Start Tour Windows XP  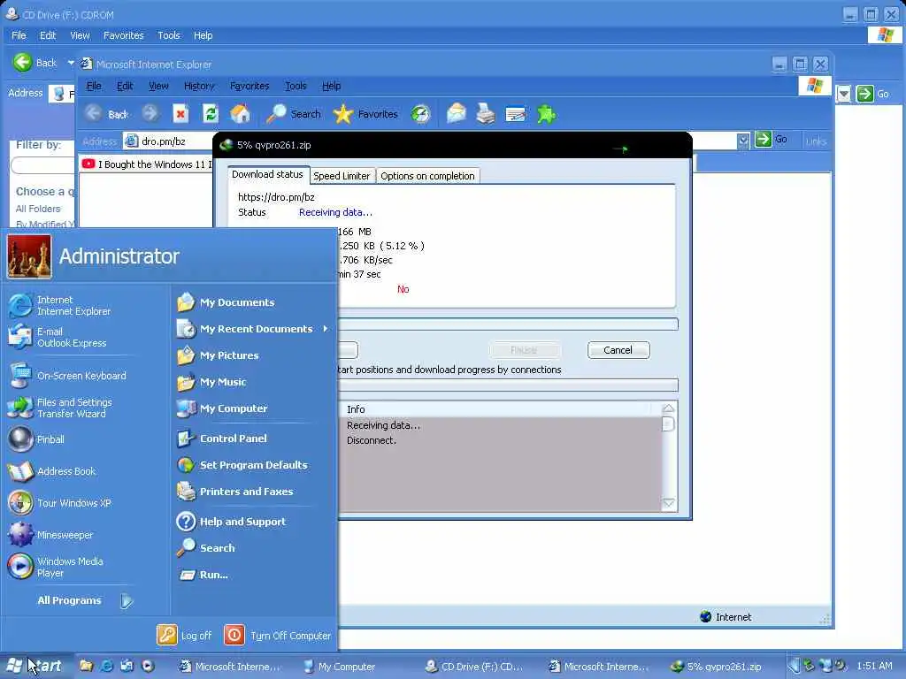tap(60, 503)
